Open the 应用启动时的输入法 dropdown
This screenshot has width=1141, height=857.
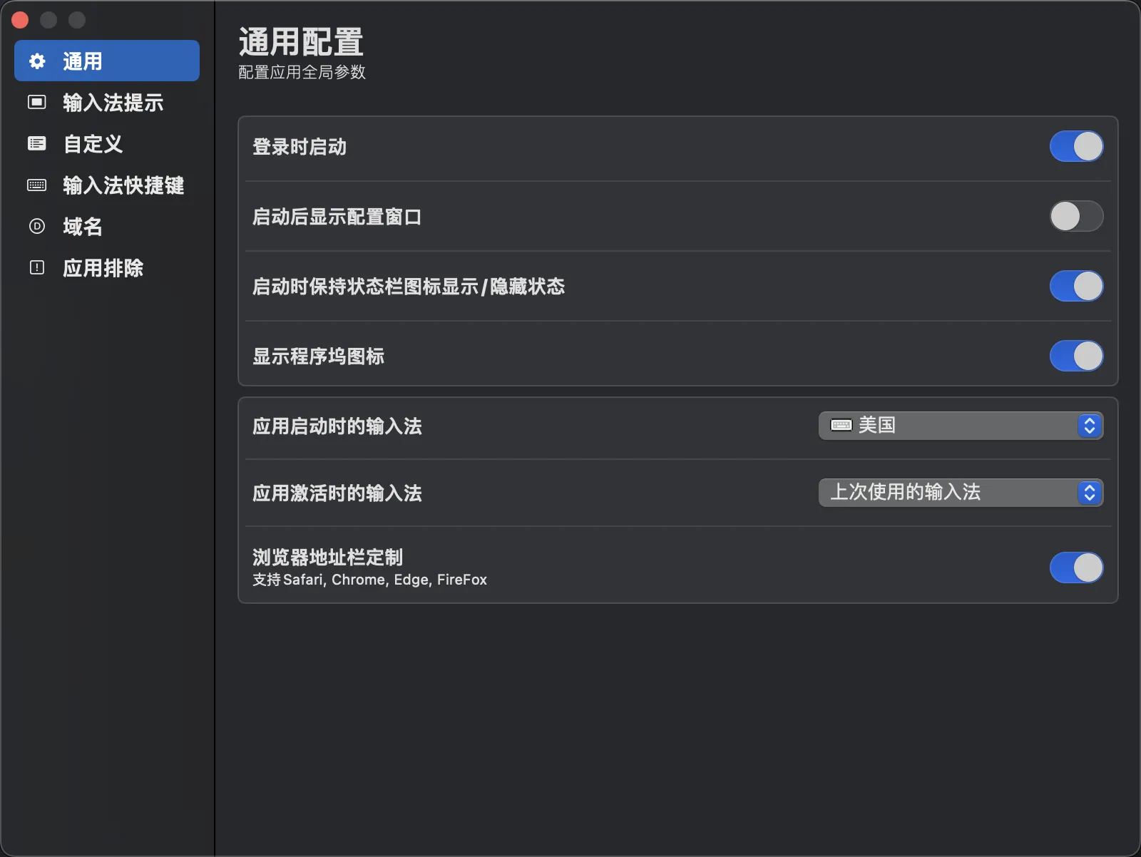pos(961,426)
